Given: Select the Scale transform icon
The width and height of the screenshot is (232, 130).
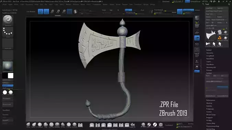Looking at the screenshot, I should pos(58,11).
